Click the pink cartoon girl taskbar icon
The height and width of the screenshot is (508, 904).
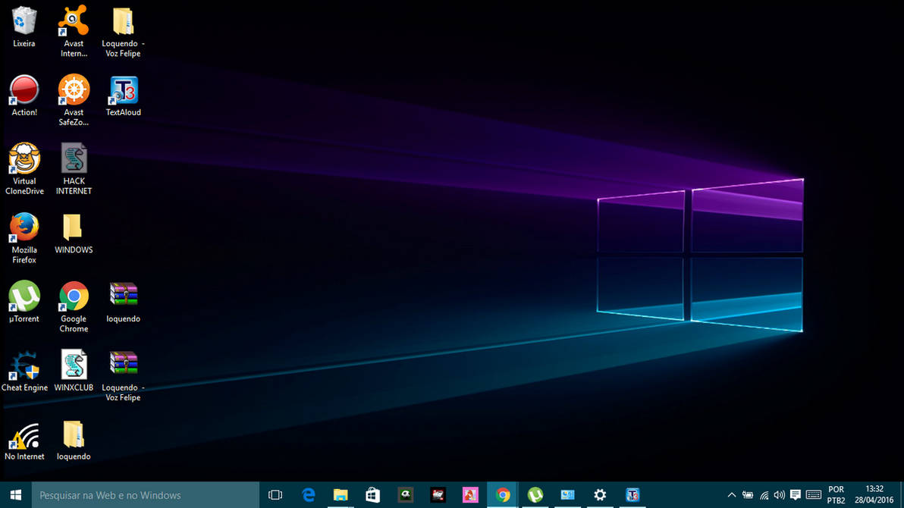click(x=470, y=495)
